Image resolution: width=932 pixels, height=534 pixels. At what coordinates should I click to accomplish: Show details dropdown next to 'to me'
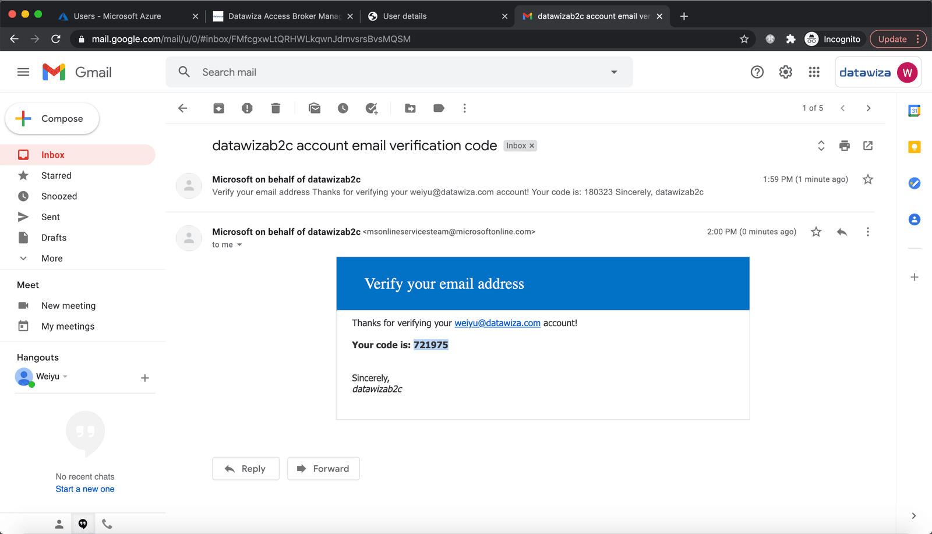click(239, 245)
